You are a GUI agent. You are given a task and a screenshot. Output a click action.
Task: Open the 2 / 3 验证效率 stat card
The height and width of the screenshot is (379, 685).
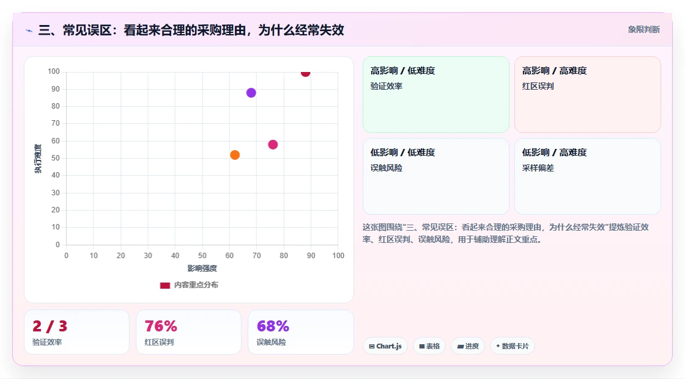point(77,332)
